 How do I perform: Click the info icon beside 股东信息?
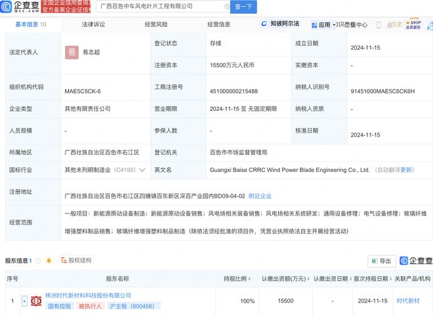(x=38, y=261)
